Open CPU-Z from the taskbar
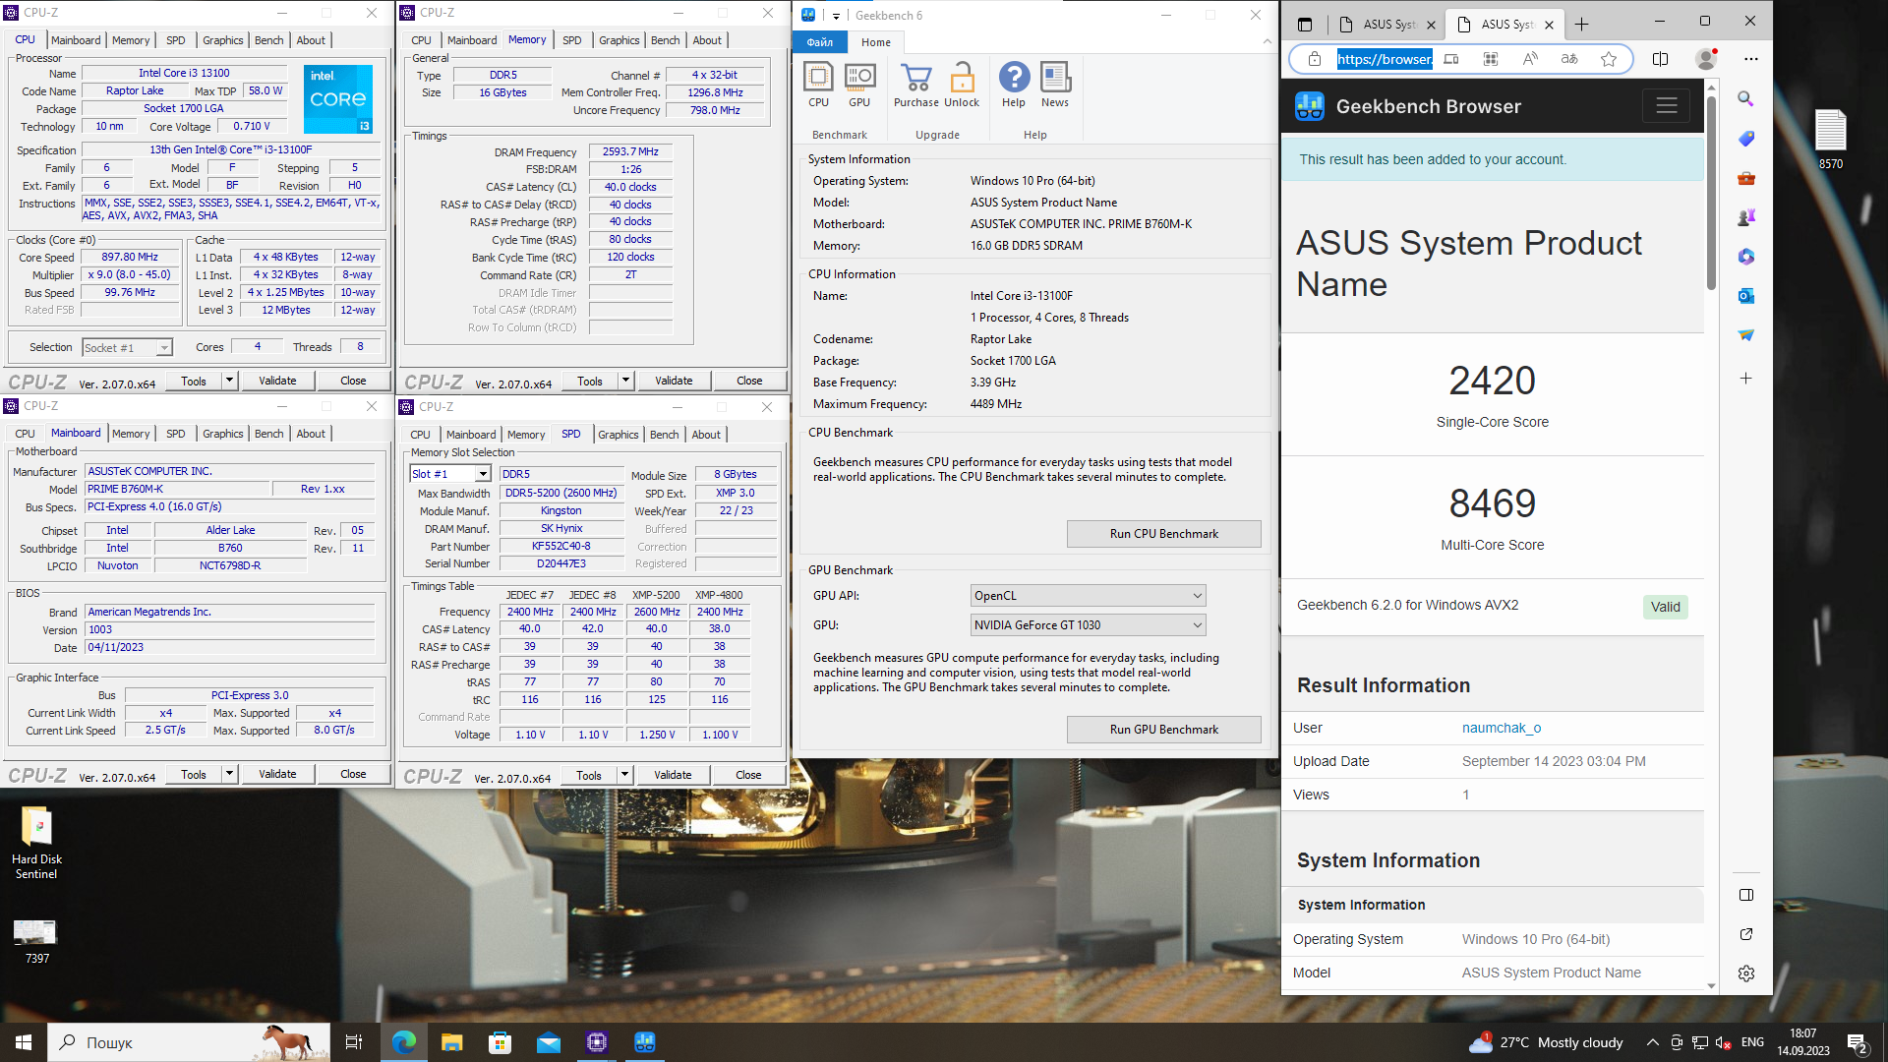 [x=597, y=1042]
